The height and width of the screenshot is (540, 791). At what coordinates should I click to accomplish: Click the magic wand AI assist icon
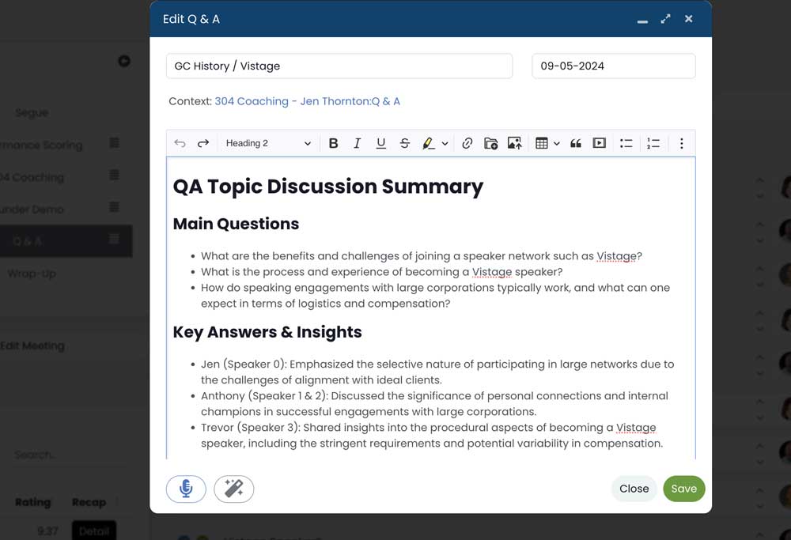point(233,489)
